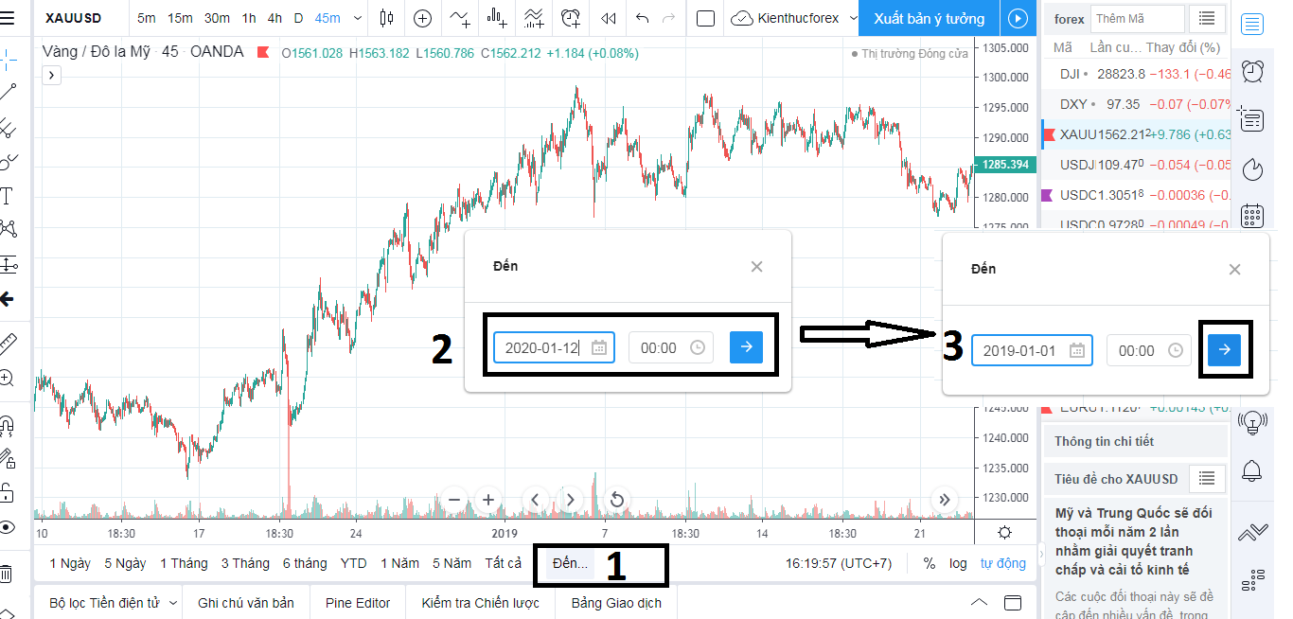Toggle log scale option
The width and height of the screenshot is (1293, 619).
[958, 563]
